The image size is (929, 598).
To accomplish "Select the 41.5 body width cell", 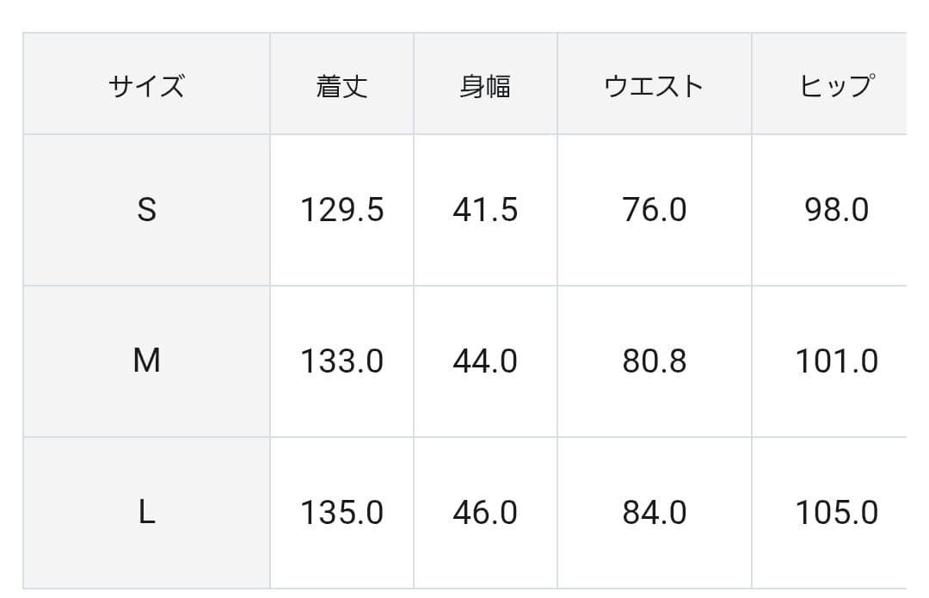I will click(x=485, y=210).
